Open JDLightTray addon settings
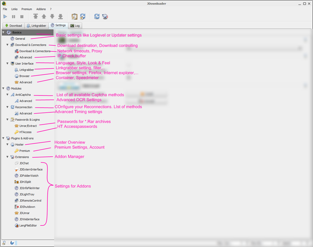This screenshot has width=313, height=247. (25, 194)
